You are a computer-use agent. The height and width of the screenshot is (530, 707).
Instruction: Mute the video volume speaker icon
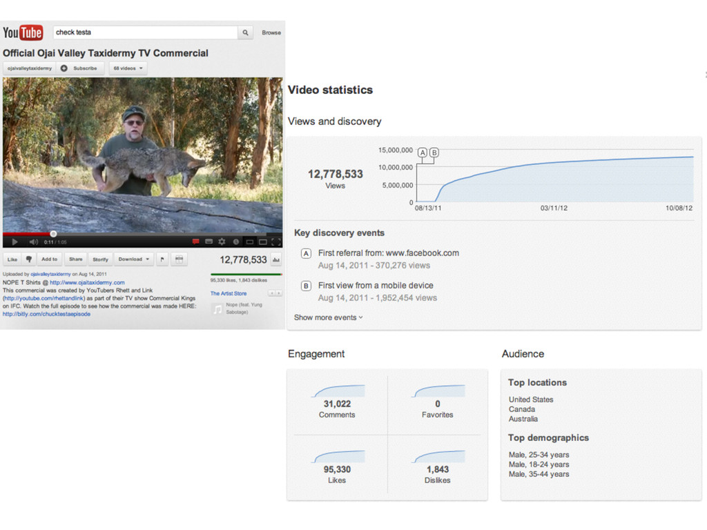[33, 242]
